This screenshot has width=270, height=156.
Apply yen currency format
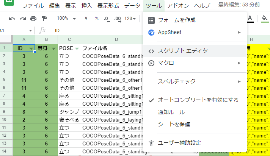pos(86,18)
